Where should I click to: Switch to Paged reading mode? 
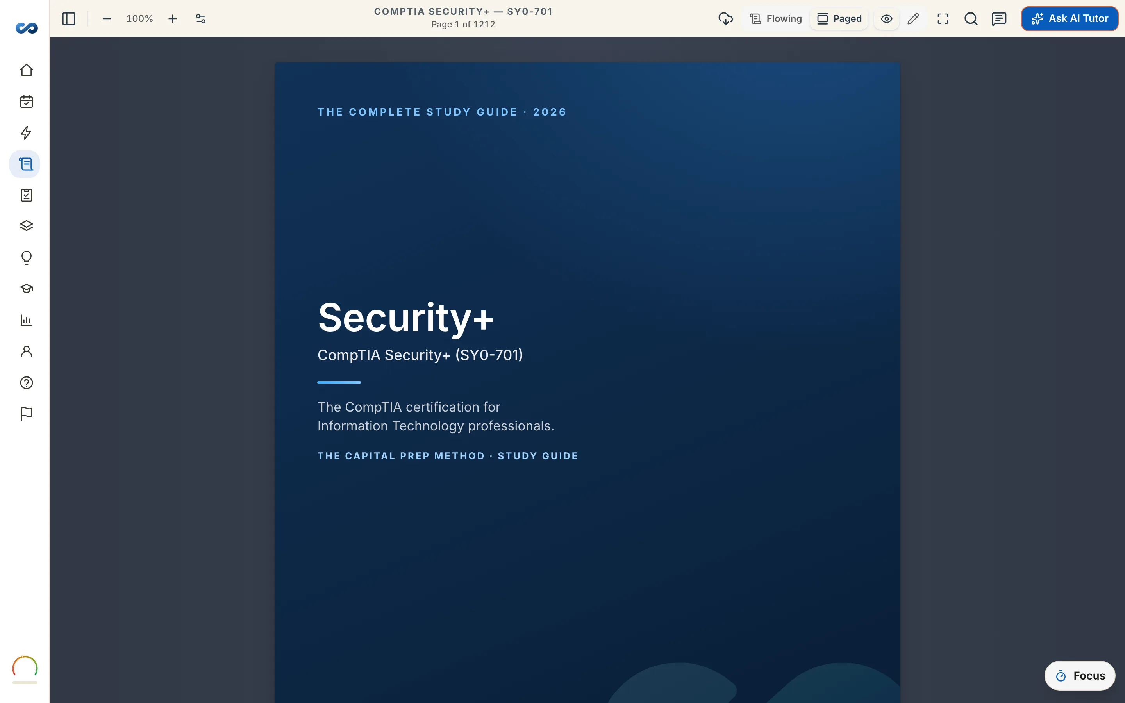point(839,19)
